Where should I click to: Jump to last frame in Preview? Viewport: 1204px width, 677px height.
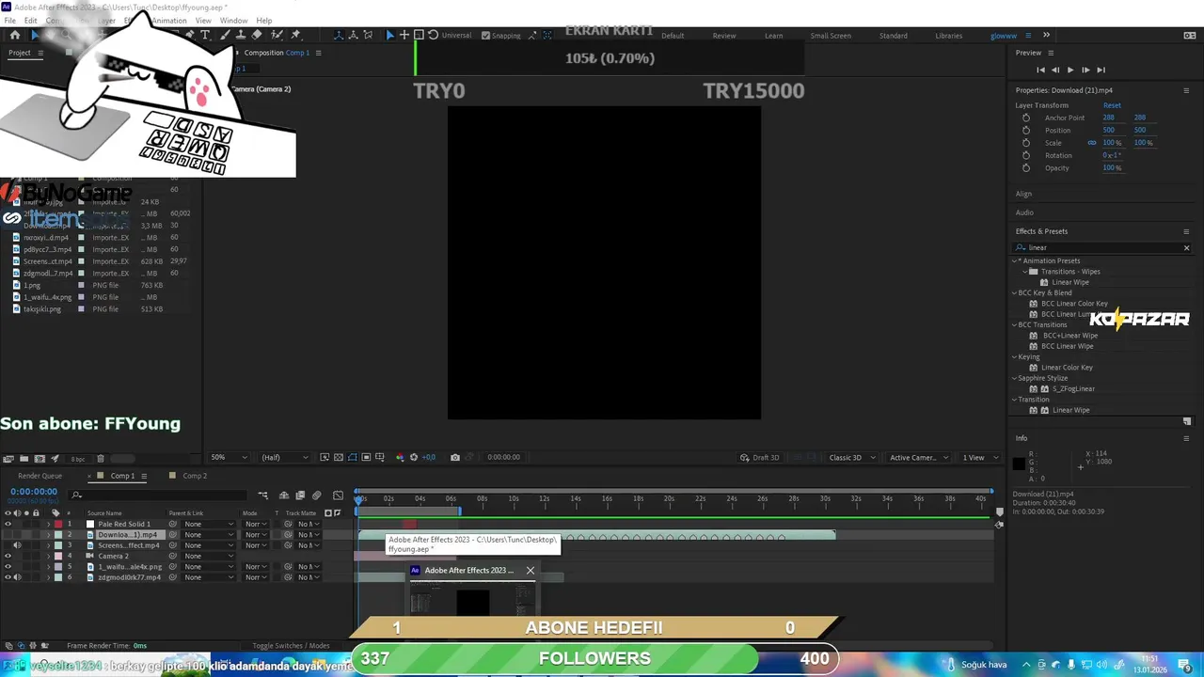1101,70
